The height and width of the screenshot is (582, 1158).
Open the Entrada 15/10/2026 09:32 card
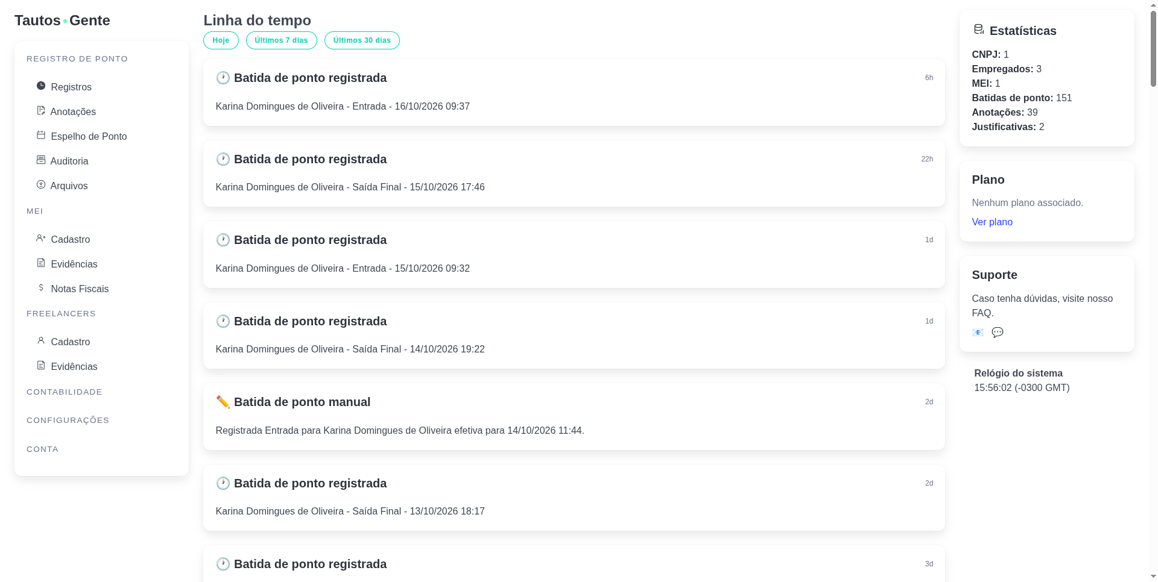(x=574, y=254)
